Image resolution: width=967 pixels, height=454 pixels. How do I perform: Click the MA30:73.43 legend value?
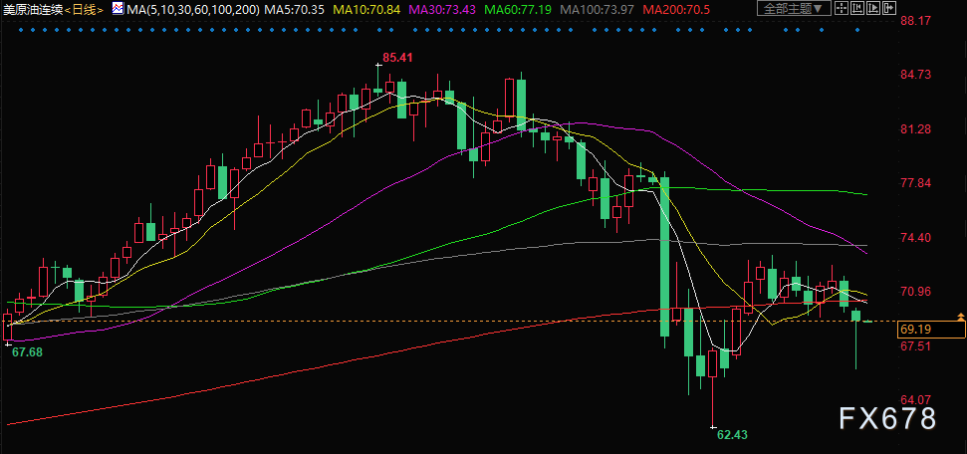click(x=440, y=9)
